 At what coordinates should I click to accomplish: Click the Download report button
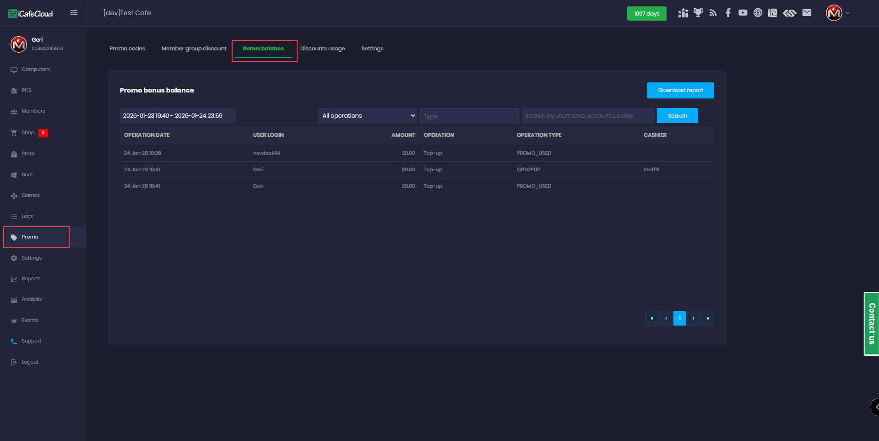tap(680, 90)
